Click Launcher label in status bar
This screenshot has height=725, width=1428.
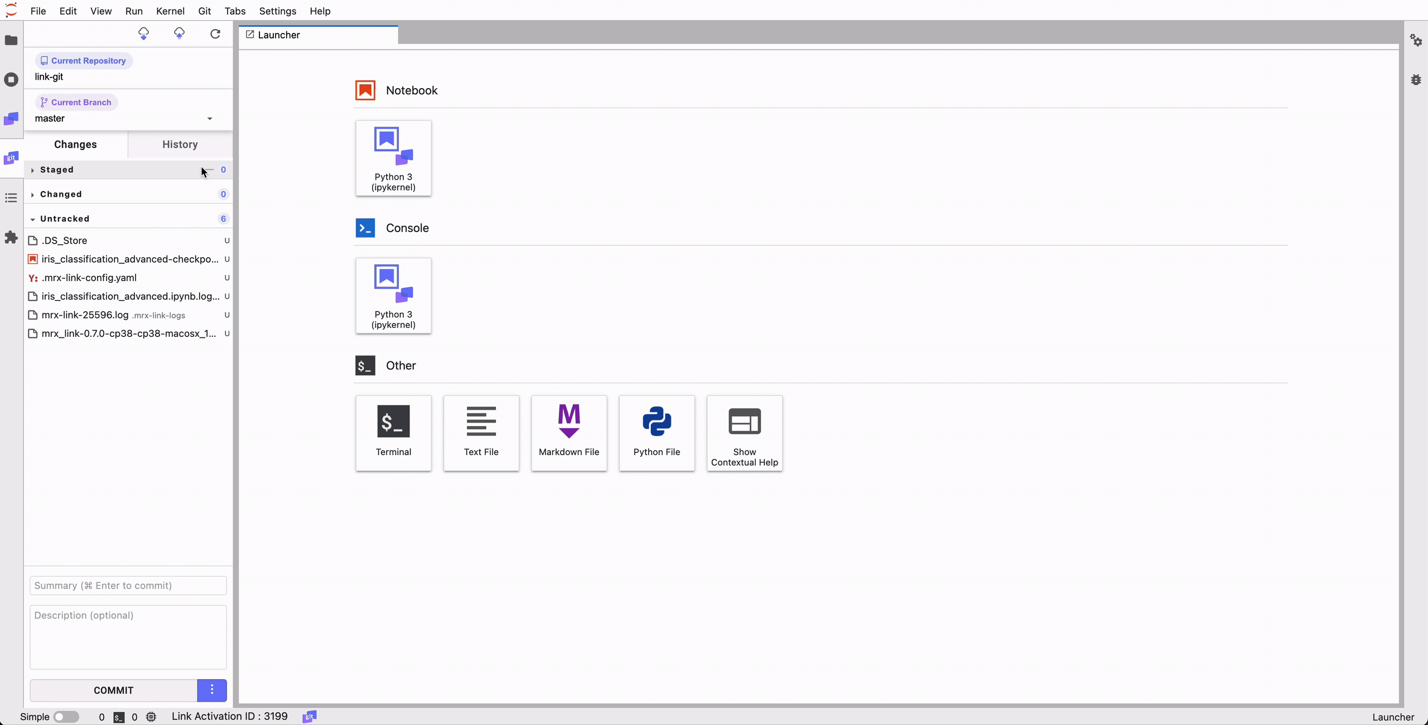point(1393,717)
